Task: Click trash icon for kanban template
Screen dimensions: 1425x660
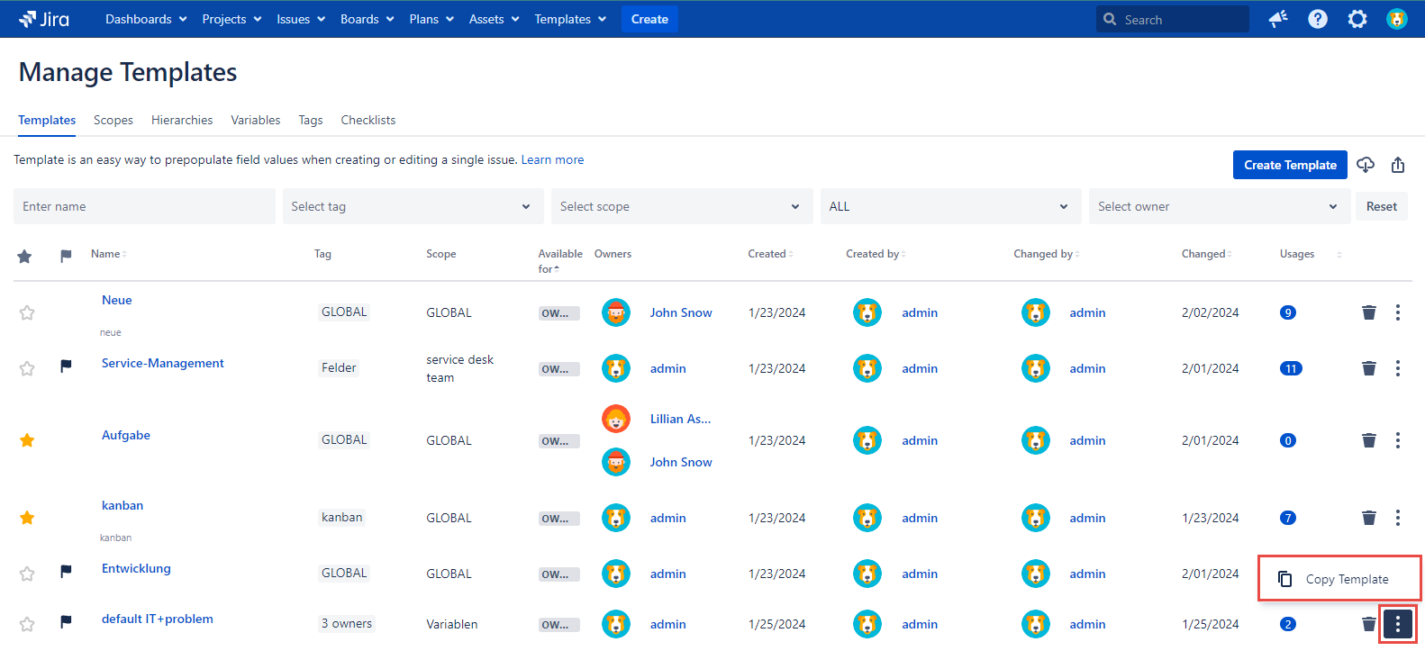Action: click(1368, 518)
